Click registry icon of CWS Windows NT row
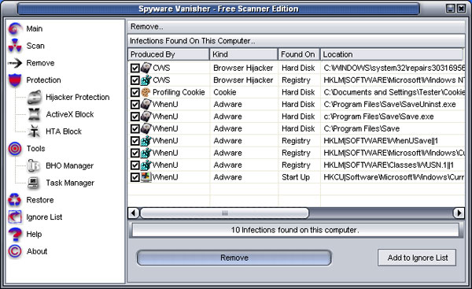Viewport: 472px width, 289px height. 146,80
